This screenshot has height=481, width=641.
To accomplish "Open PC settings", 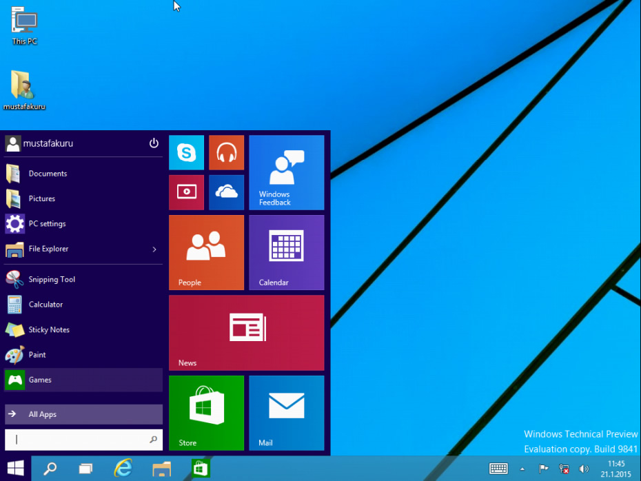I will coord(83,223).
